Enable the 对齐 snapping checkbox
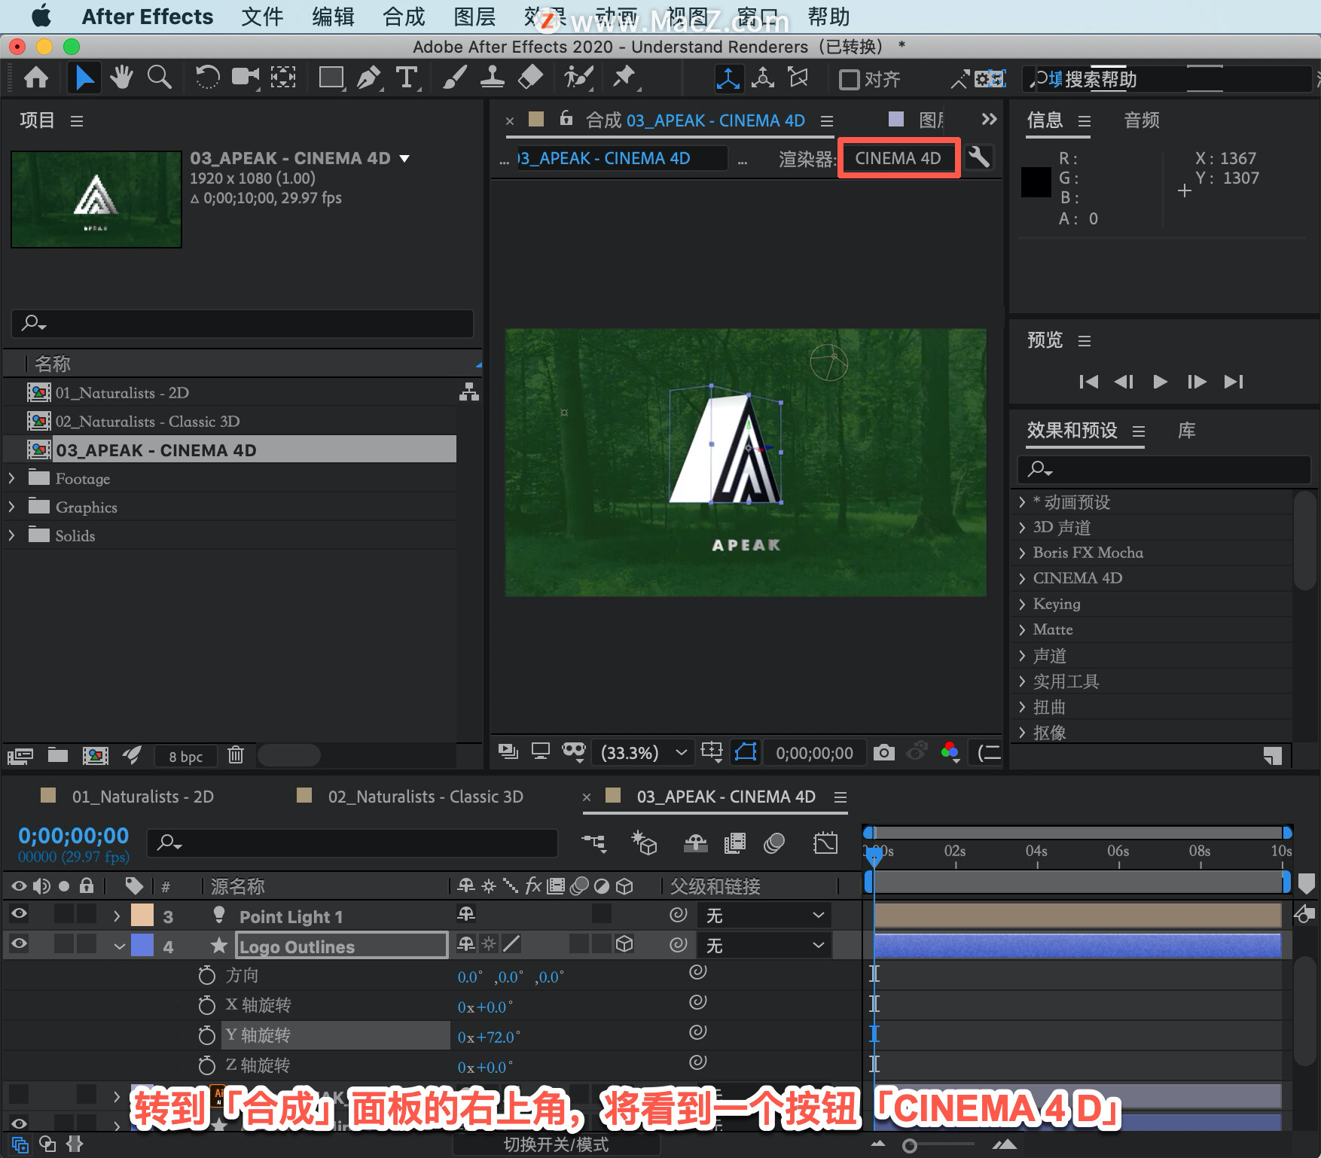The height and width of the screenshot is (1158, 1321). [849, 79]
